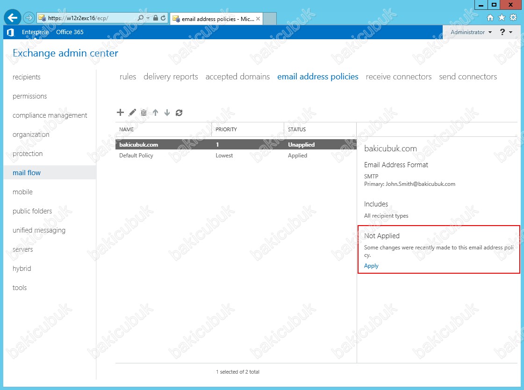Screen dimensions: 524x390
Task: Open the Favorites star icon
Action: coord(502,18)
